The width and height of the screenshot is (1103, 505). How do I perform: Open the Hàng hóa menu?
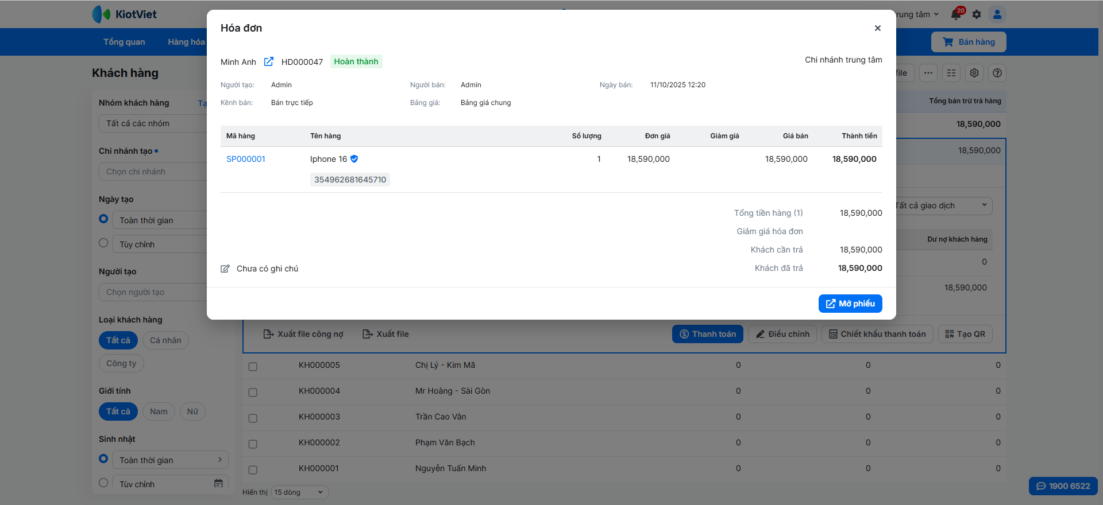(x=186, y=42)
